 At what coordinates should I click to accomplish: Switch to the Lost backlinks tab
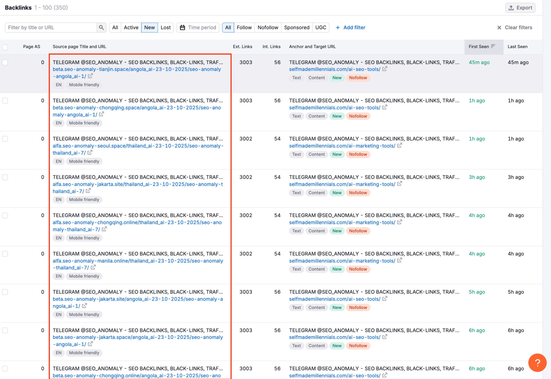[166, 28]
